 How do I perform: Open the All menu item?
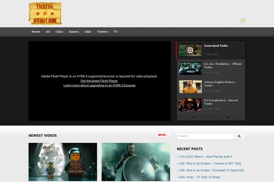(x=47, y=32)
